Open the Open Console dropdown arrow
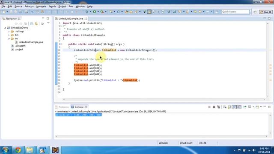Viewport: 274px width, 154px height. click(261, 107)
